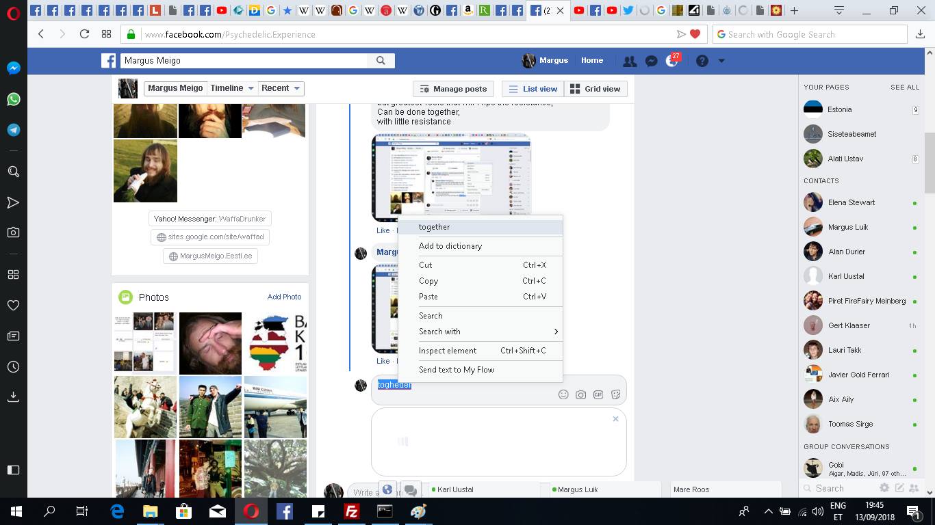
Task: Expand the Search with submenu
Action: coord(481,332)
